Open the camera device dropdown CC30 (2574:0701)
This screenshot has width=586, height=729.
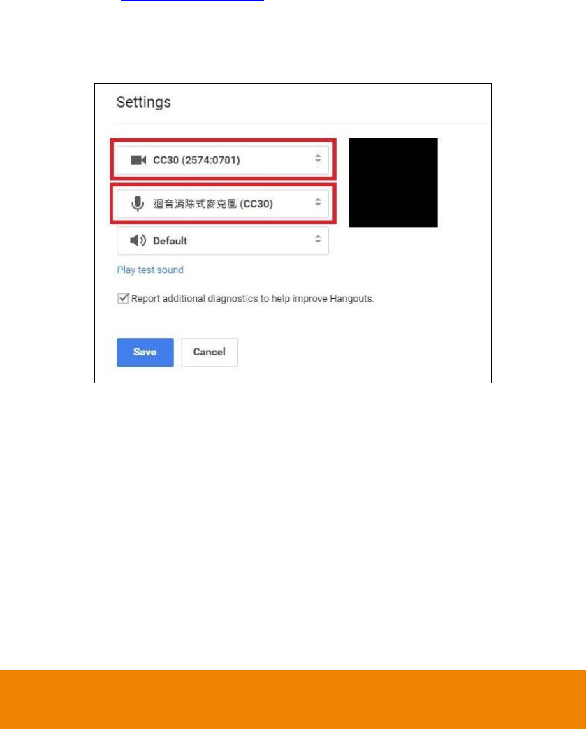coord(223,161)
